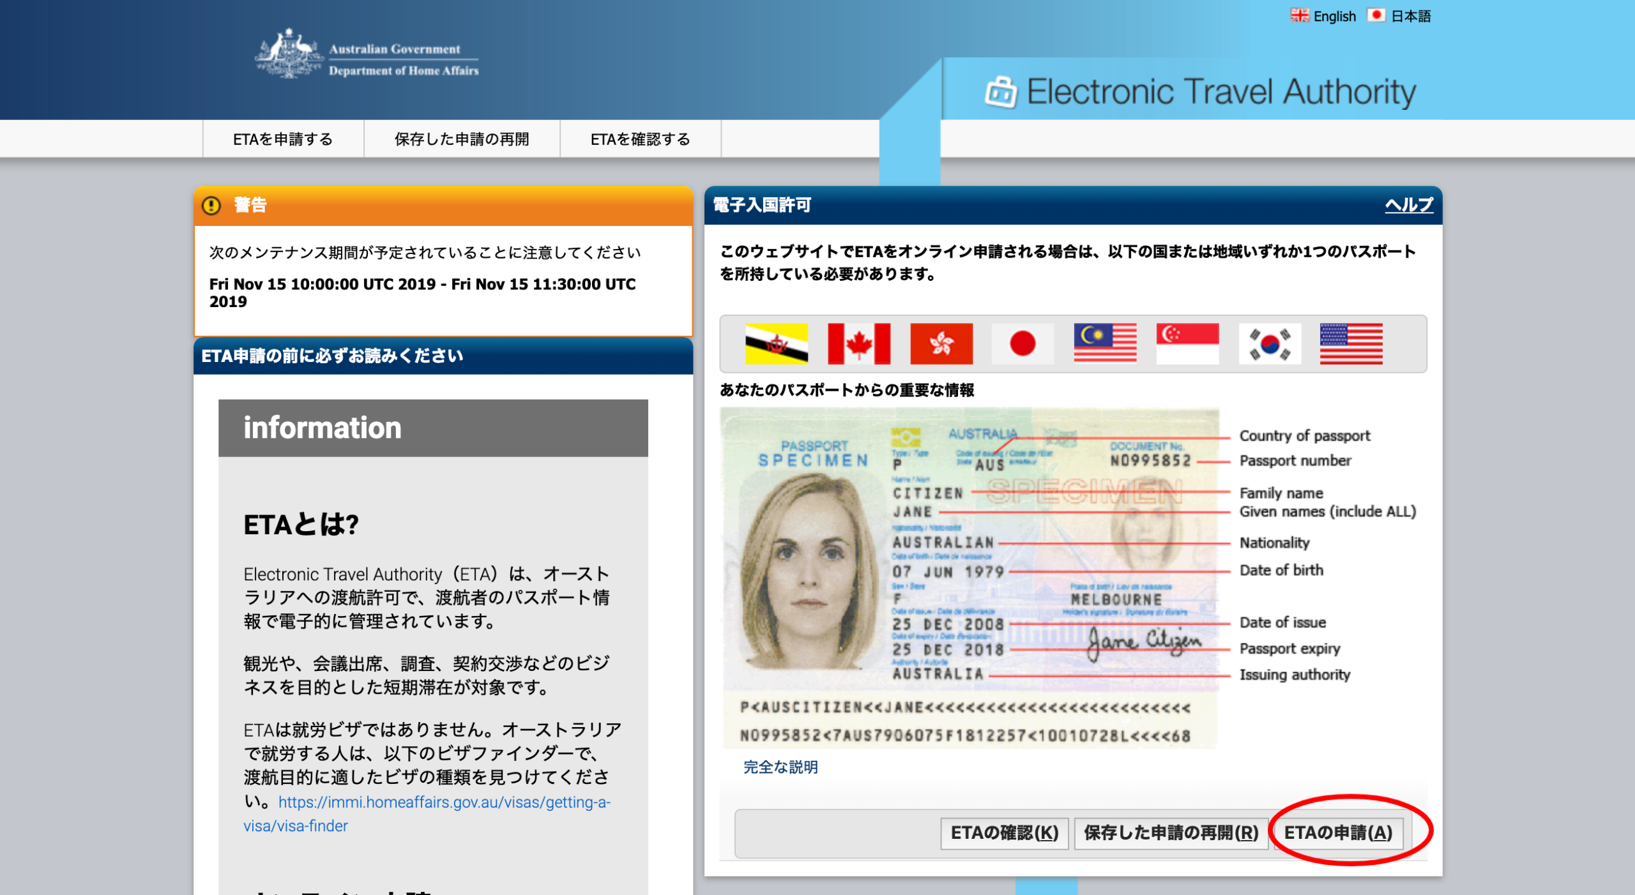Click the 'Passport number' label
Image resolution: width=1635 pixels, height=895 pixels.
pyautogui.click(x=1295, y=461)
